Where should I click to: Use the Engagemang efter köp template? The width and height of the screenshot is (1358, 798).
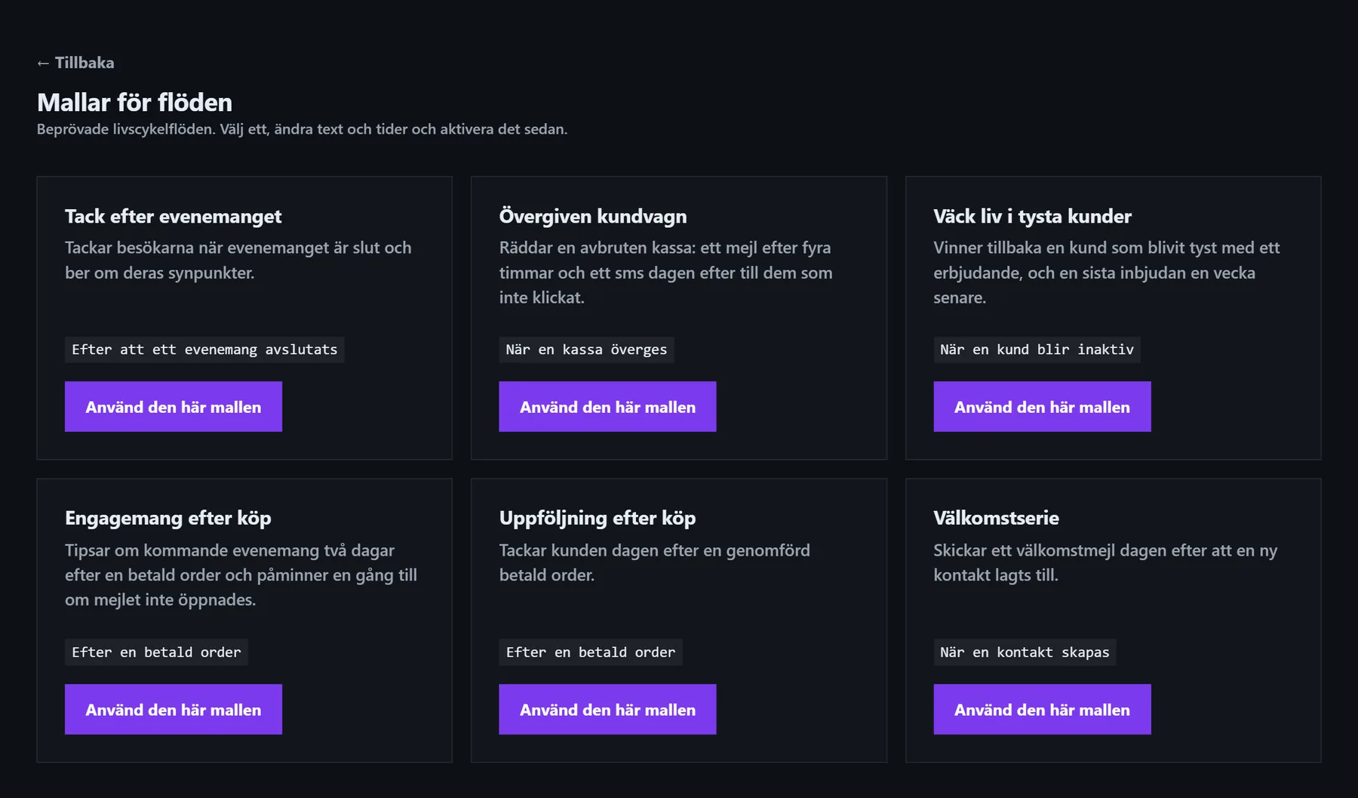point(174,710)
